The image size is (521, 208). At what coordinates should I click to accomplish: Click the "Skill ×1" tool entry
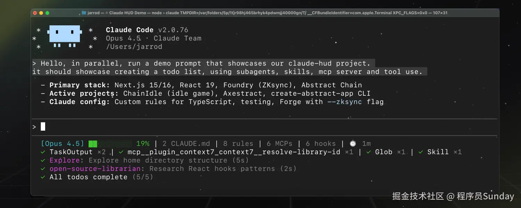point(445,152)
